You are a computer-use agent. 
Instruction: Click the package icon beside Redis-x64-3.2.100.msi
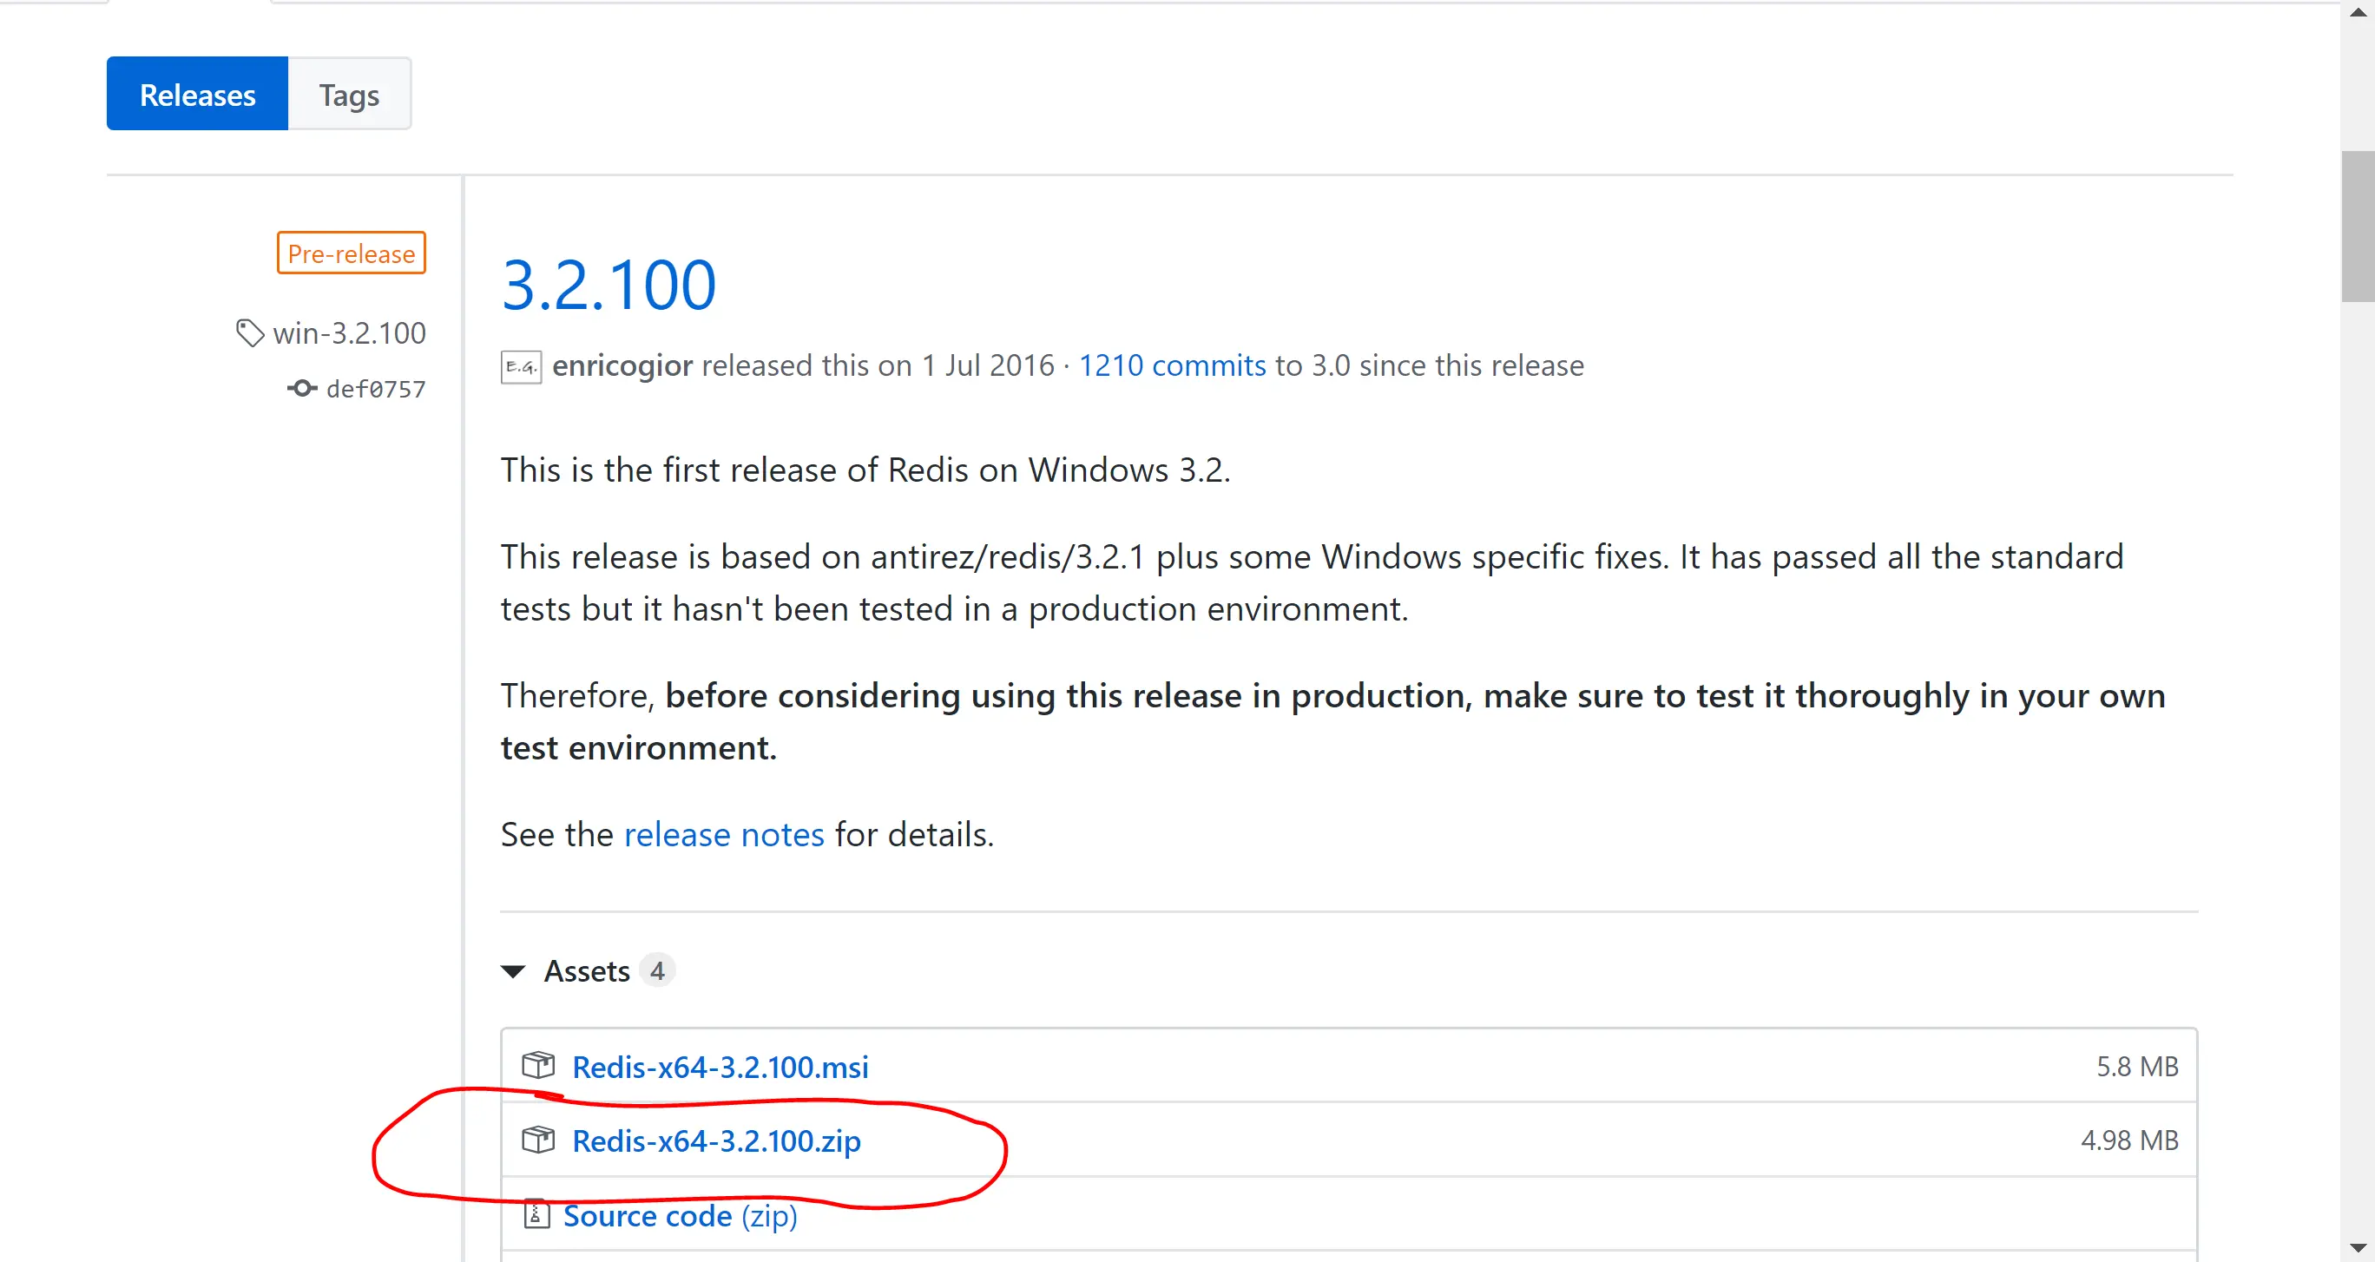click(x=537, y=1065)
